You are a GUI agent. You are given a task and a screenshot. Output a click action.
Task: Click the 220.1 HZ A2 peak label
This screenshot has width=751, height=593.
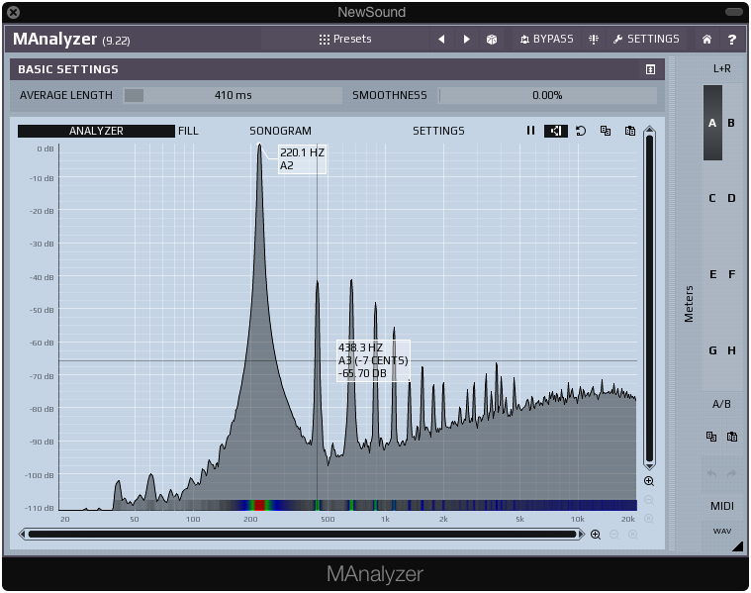(x=302, y=159)
